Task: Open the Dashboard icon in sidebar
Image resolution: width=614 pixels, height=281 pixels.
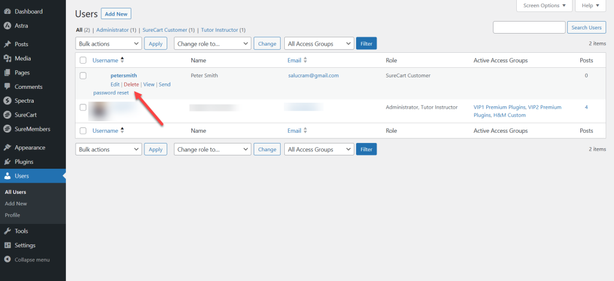Action: (7, 11)
